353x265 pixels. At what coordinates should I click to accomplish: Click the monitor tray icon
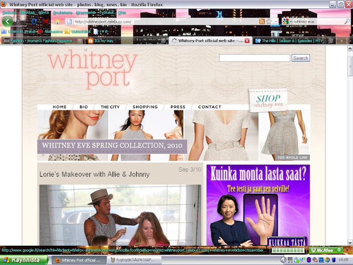(x=291, y=260)
